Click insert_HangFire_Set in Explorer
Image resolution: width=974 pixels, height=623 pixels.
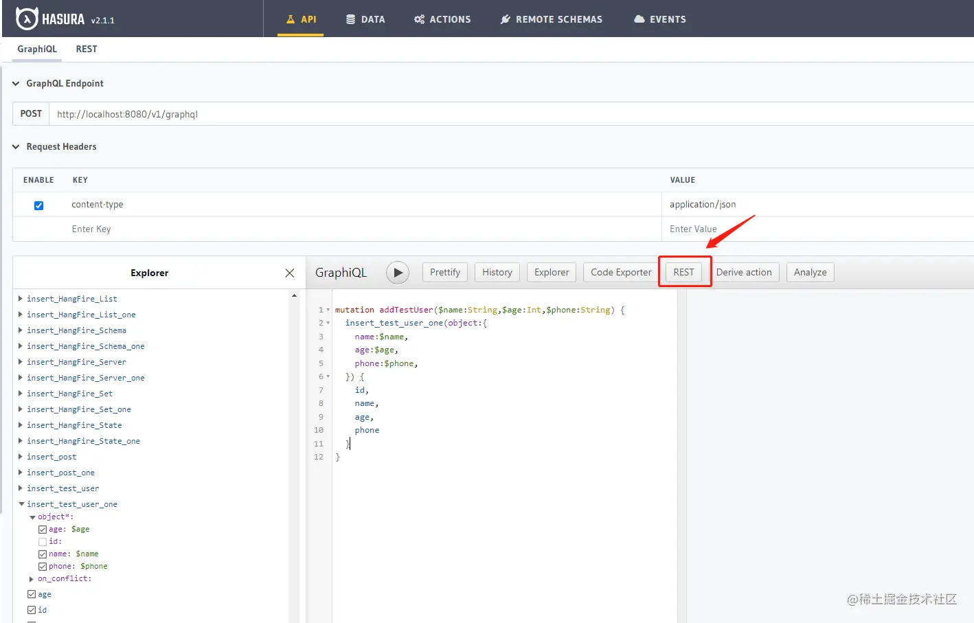[70, 394]
